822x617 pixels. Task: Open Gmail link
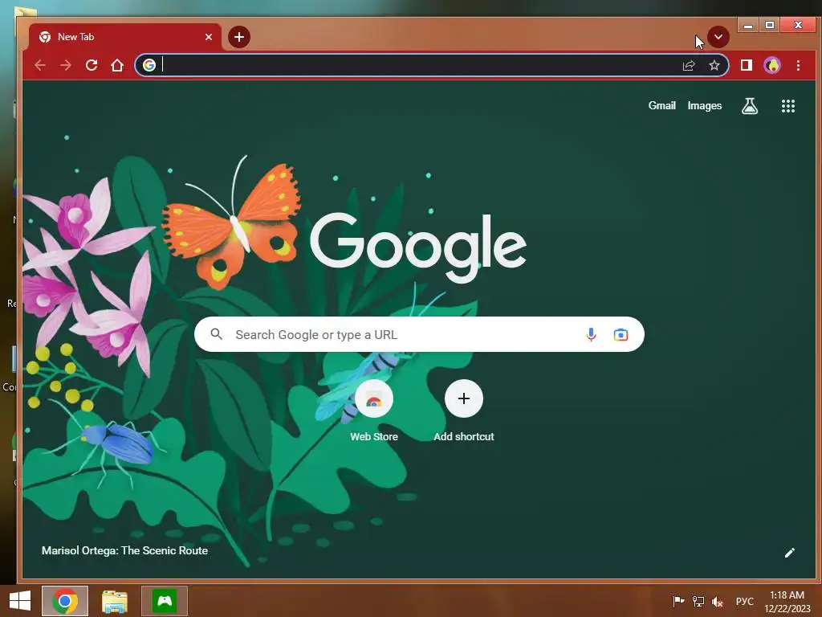(661, 105)
